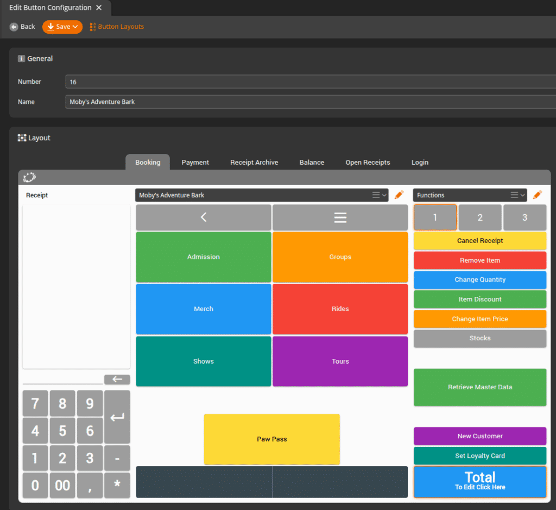Screen dimensions: 556x510
Task: Open the purple Tours button
Action: point(340,361)
